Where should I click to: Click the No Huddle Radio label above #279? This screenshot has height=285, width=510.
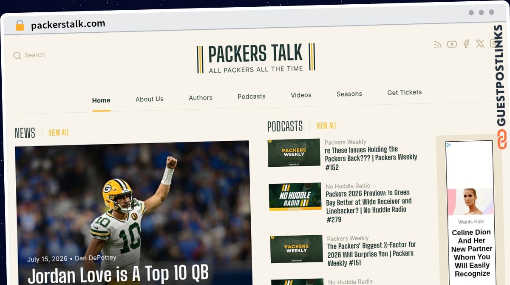(x=348, y=186)
